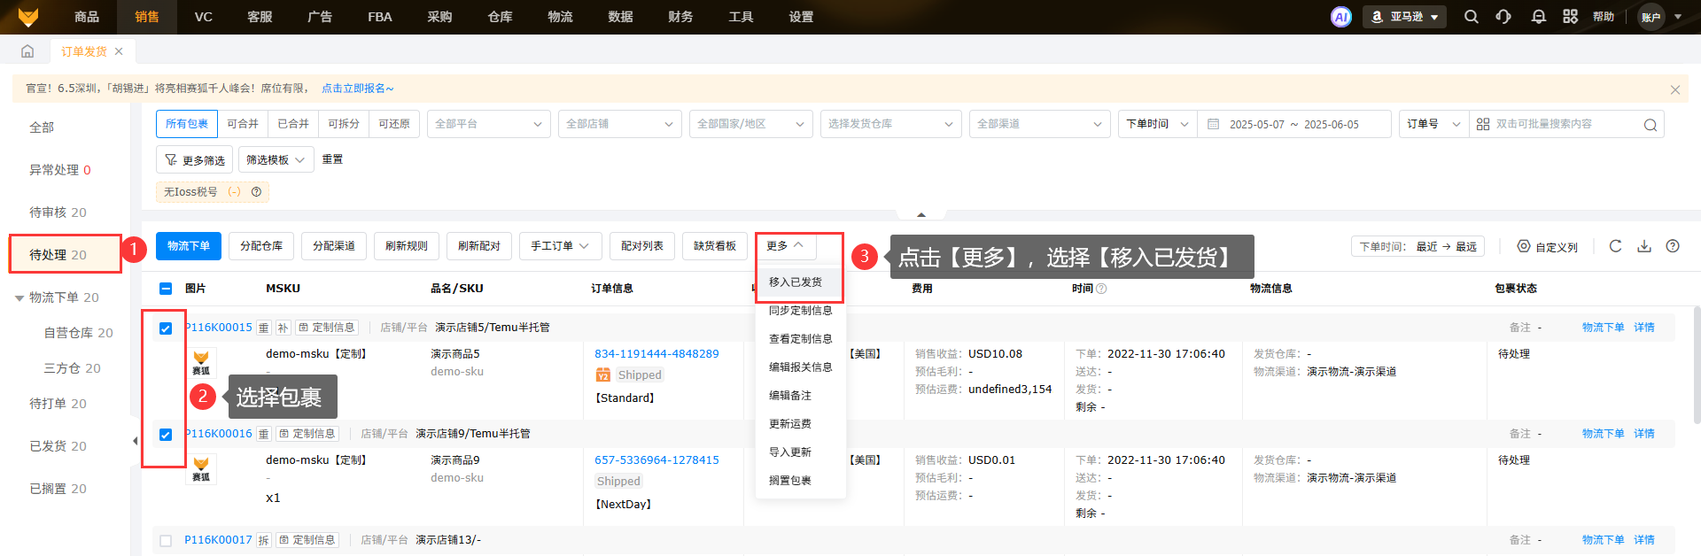Check package P116K00017 checkbox
This screenshot has height=556, width=1701.
(x=166, y=541)
